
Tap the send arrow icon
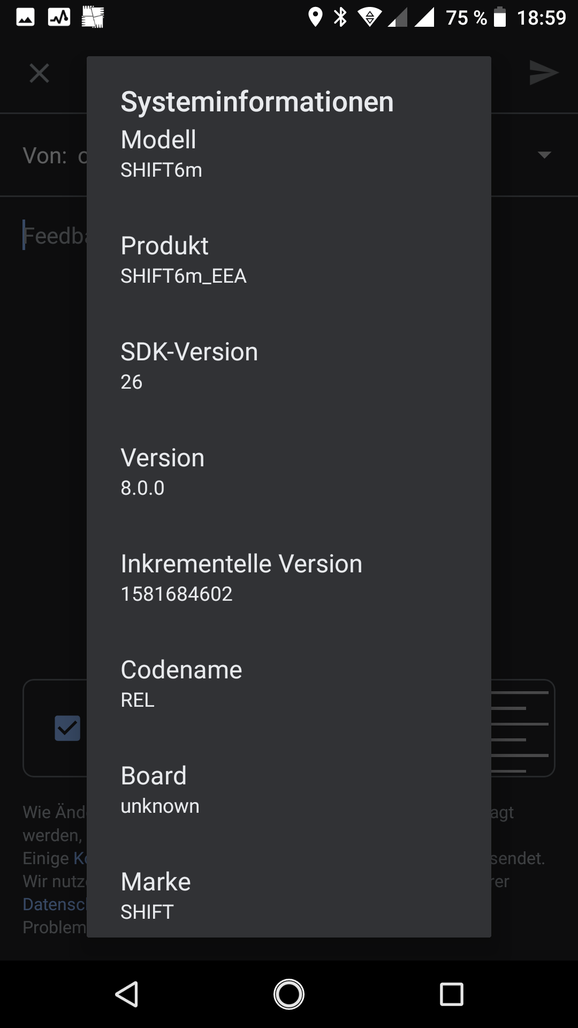(x=543, y=73)
